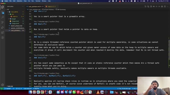Open doom_emacs.md file
Screen dimensions: 170x95
16,26
